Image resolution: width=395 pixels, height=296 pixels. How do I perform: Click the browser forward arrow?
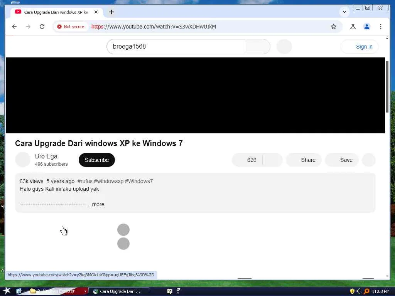click(x=28, y=27)
